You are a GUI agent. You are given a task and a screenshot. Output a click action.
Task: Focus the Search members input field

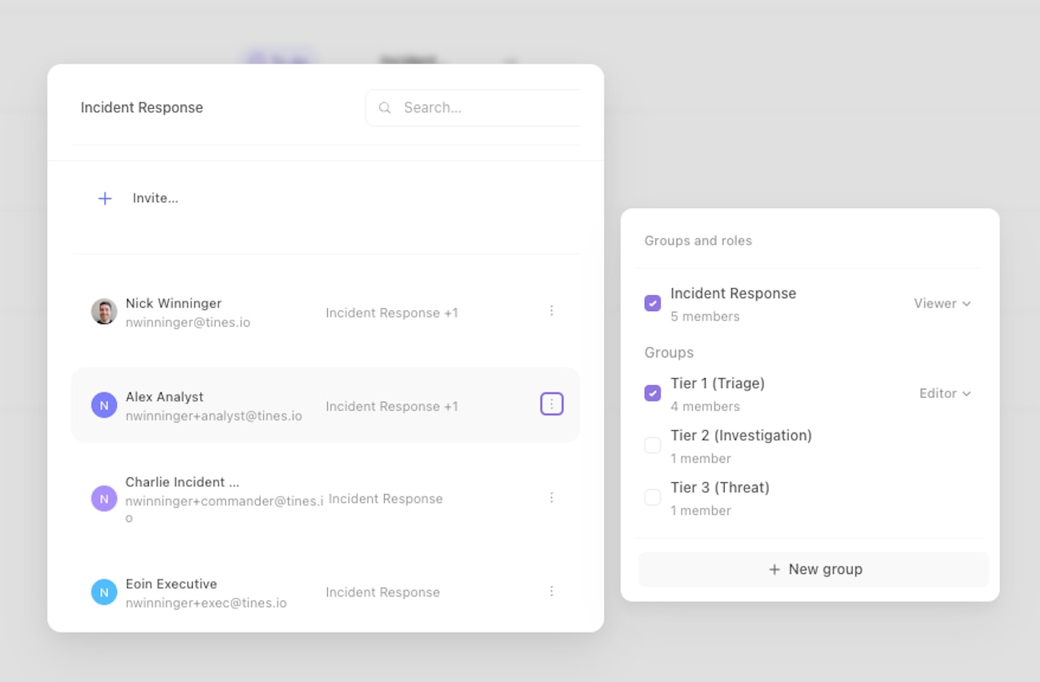(488, 108)
